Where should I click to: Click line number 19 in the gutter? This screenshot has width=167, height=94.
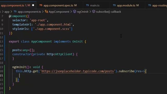click(x=2, y=67)
